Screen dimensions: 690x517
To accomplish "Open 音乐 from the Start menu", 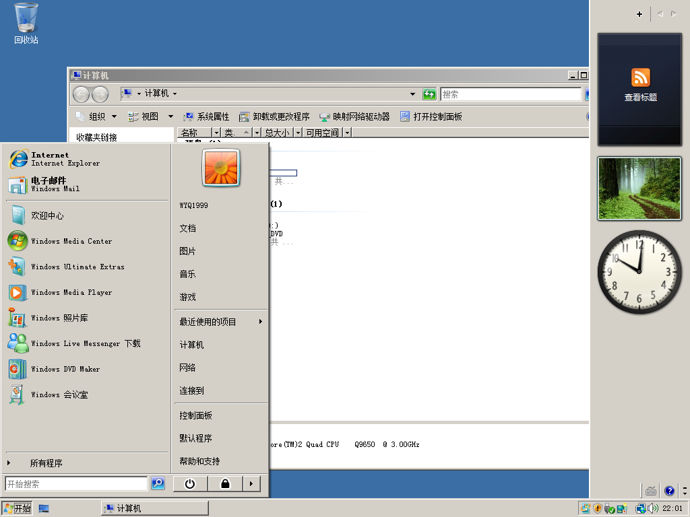I will pos(221,274).
